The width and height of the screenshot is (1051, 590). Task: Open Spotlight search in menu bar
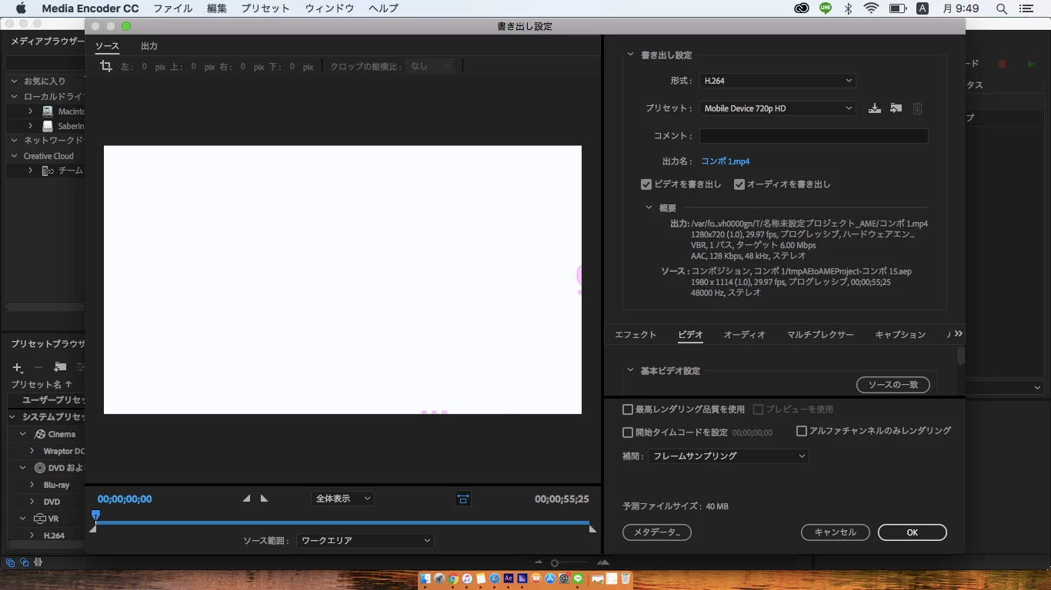pyautogui.click(x=1002, y=8)
